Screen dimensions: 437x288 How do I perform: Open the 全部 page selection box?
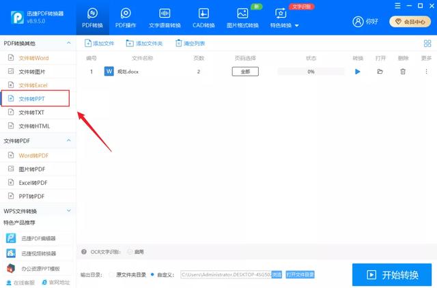click(245, 72)
